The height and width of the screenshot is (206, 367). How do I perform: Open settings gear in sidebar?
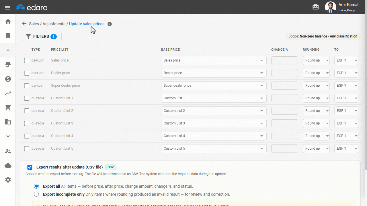click(x=8, y=180)
